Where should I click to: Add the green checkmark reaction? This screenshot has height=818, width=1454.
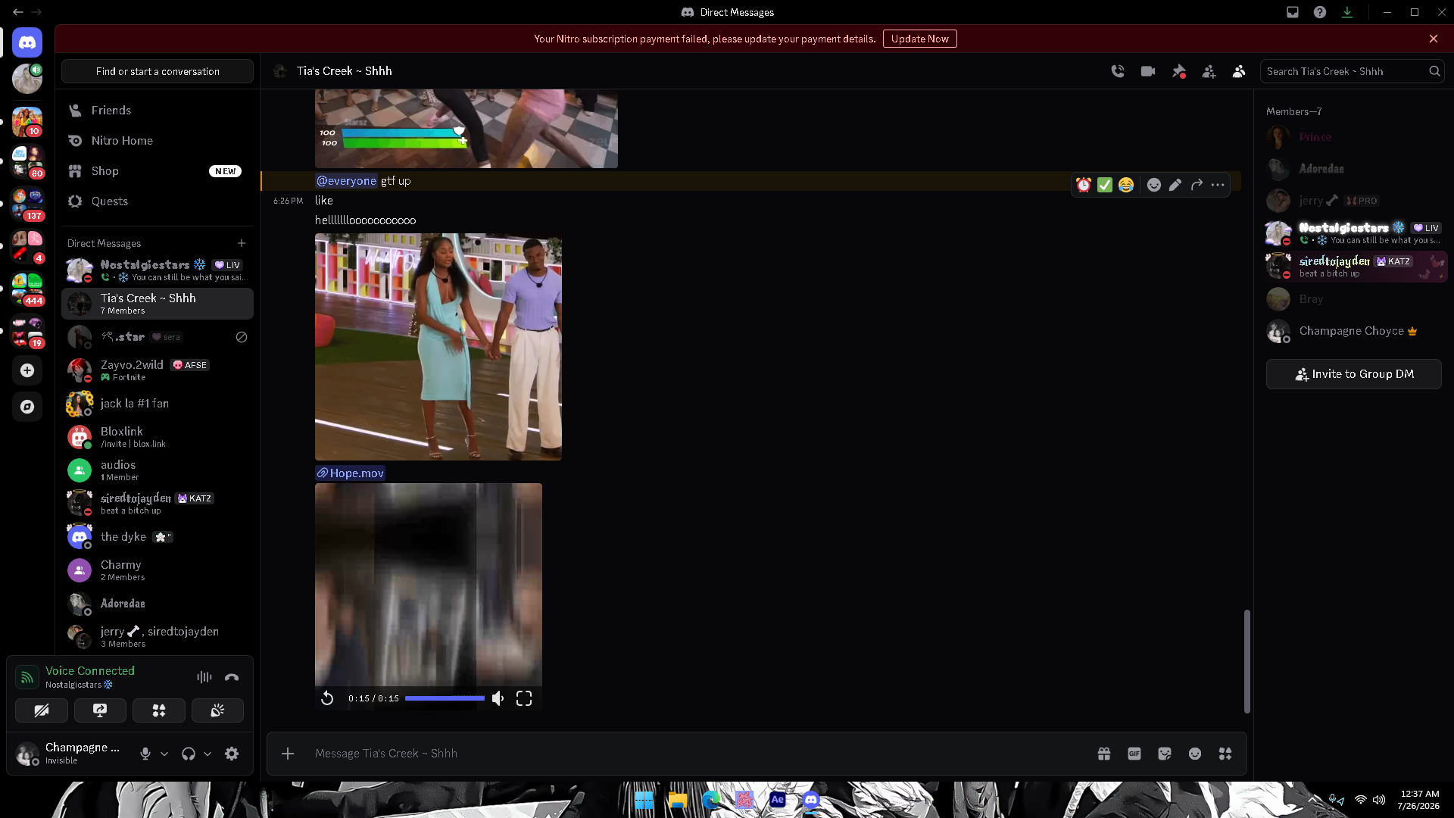(x=1105, y=185)
